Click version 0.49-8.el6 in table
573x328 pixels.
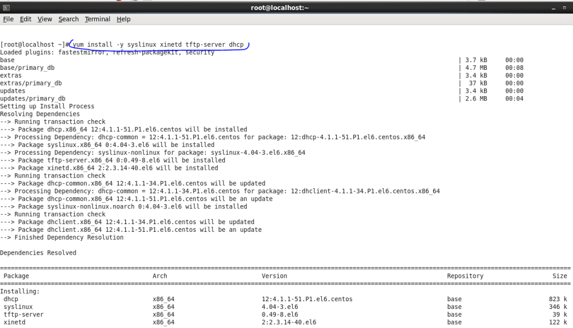[x=280, y=315]
